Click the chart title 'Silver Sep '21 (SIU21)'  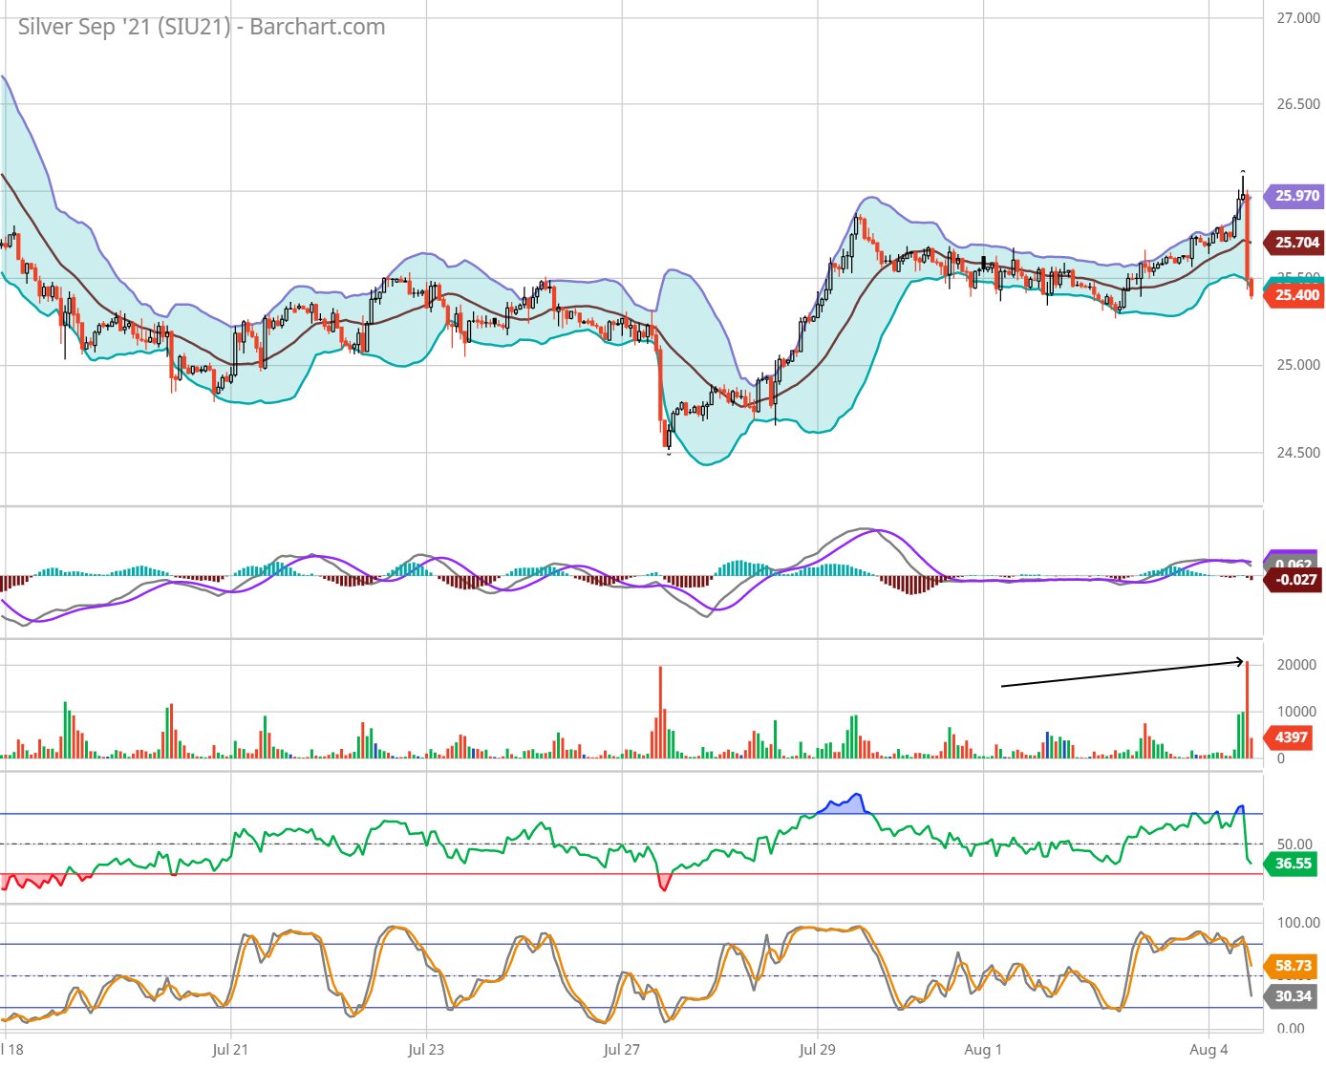(x=124, y=27)
